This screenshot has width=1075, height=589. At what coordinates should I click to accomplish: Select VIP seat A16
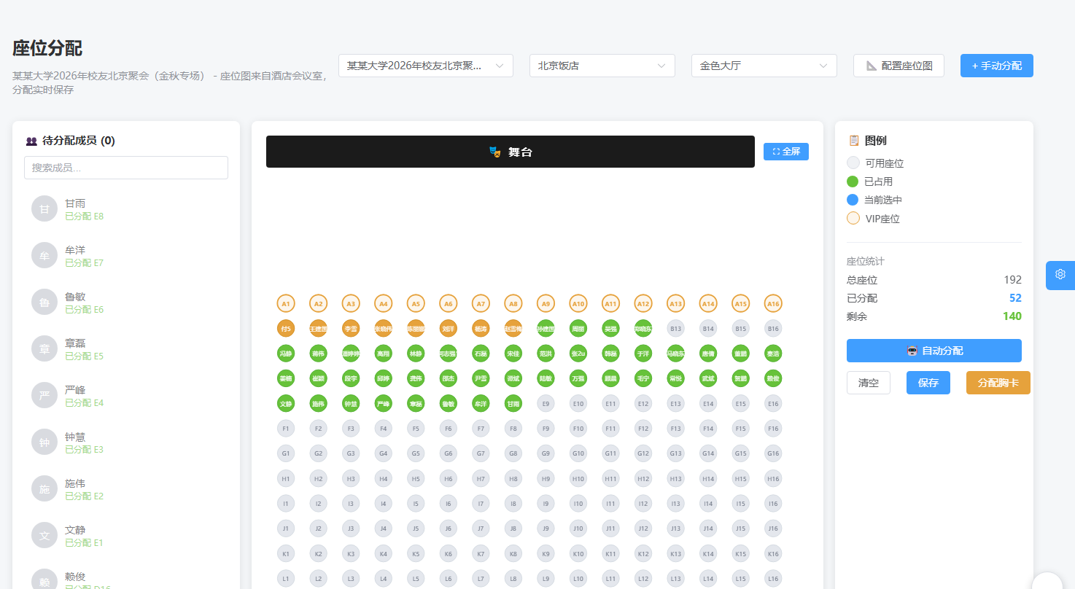pos(773,303)
